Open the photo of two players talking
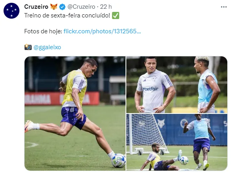The width and height of the screenshot is (234, 173). click(x=177, y=85)
